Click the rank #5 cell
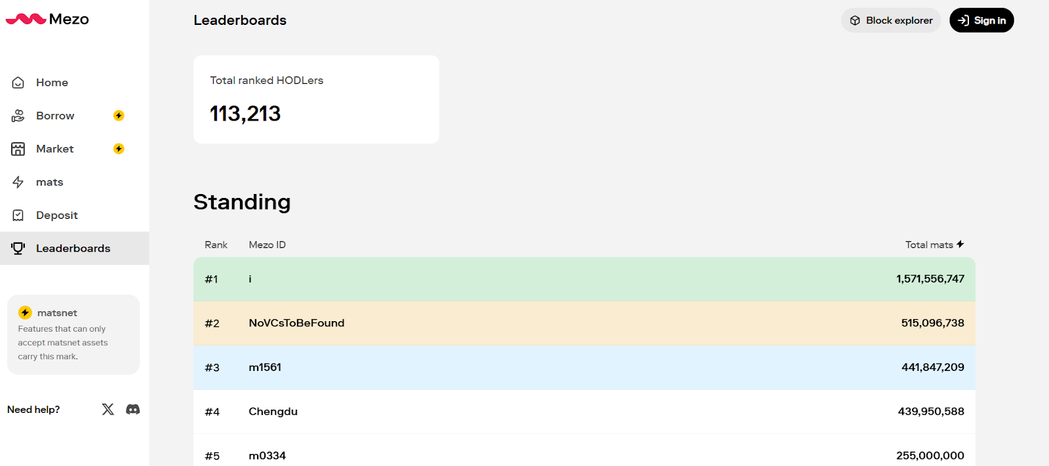The image size is (1049, 466). [212, 456]
